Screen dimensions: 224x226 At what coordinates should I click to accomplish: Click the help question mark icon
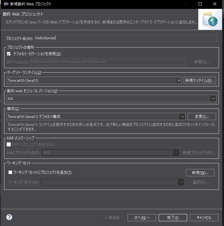(x=9, y=217)
